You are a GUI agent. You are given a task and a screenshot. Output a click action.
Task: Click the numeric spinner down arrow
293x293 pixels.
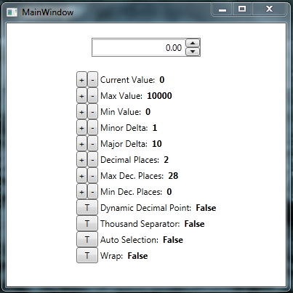coord(193,52)
